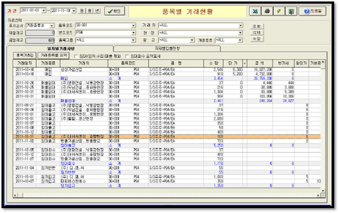This screenshot has height=213, width=339.
Task: Click the 부가세 column header
Action: pyautogui.click(x=283, y=63)
